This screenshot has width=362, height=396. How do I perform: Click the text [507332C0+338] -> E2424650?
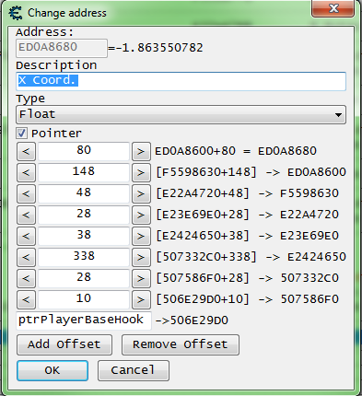pyautogui.click(x=251, y=257)
